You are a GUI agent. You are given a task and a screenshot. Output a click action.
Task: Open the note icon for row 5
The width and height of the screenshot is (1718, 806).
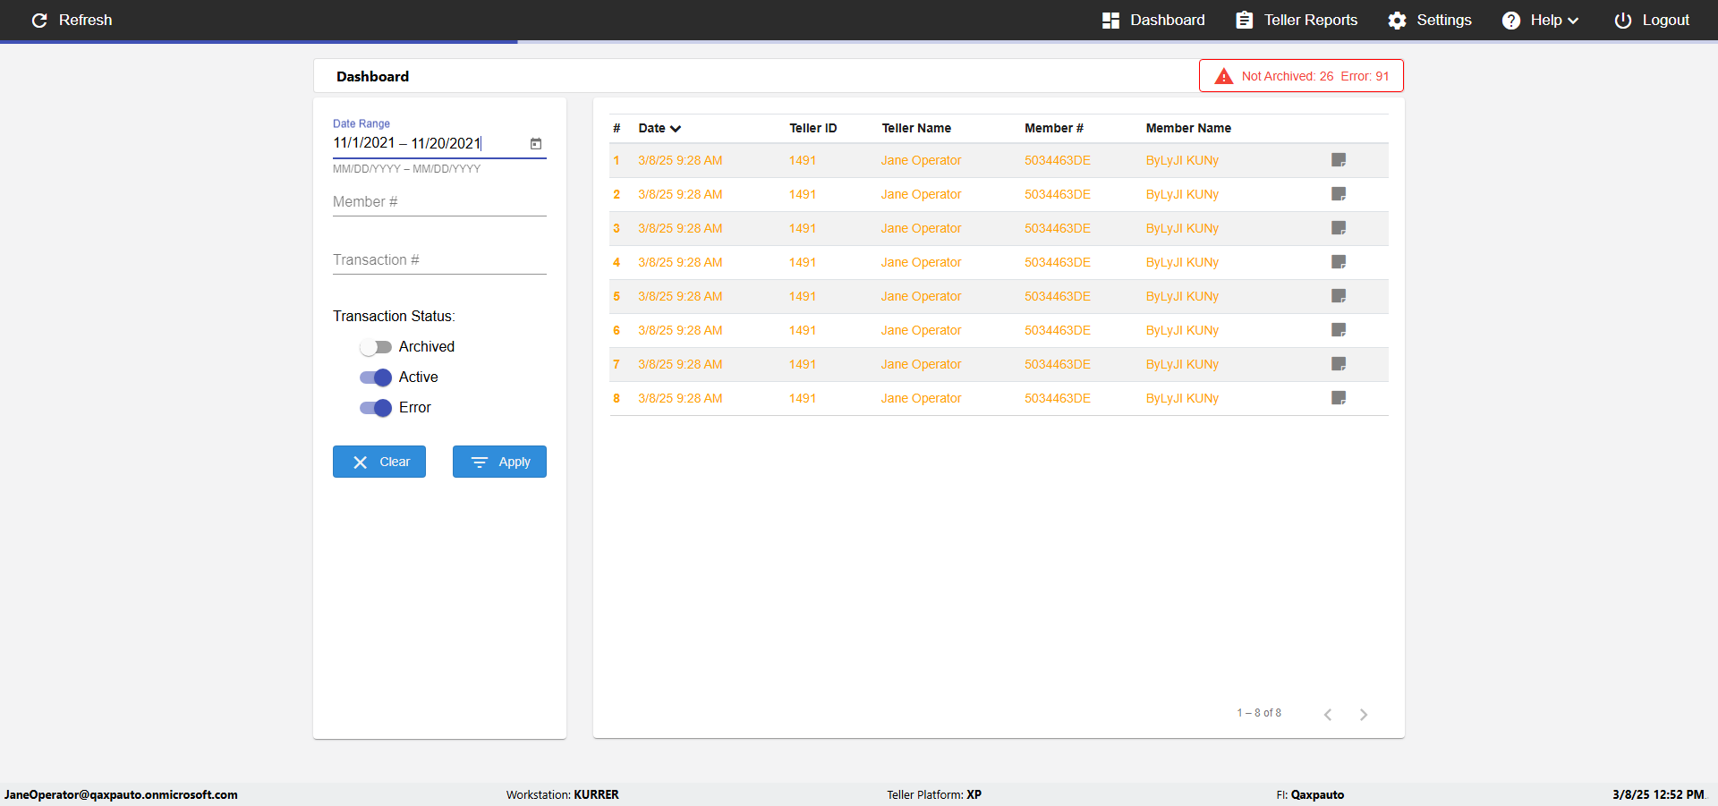coord(1339,296)
